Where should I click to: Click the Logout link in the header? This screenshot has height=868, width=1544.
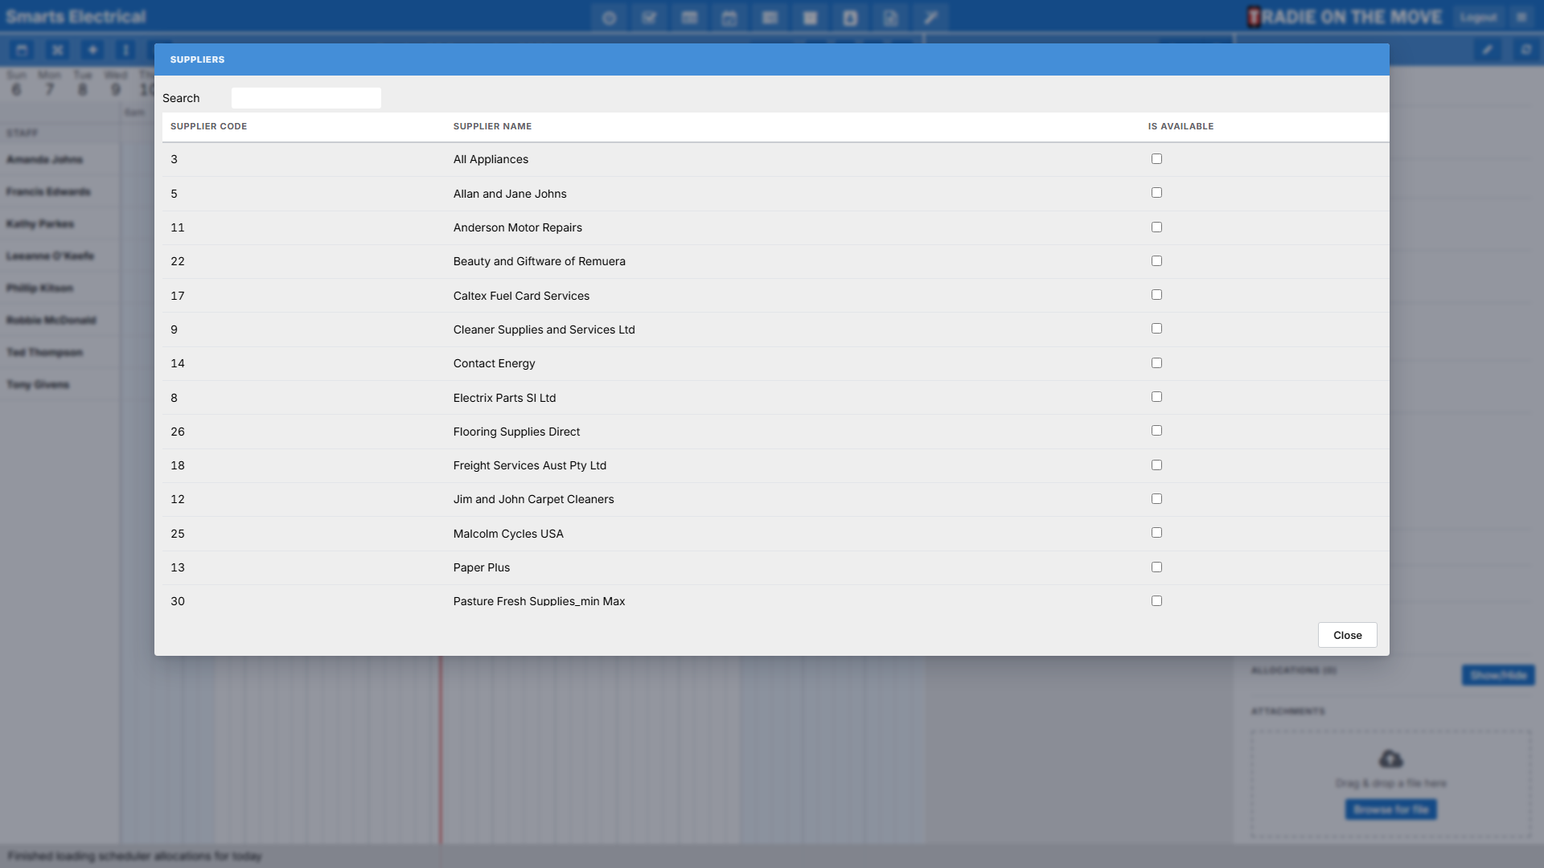tap(1478, 17)
